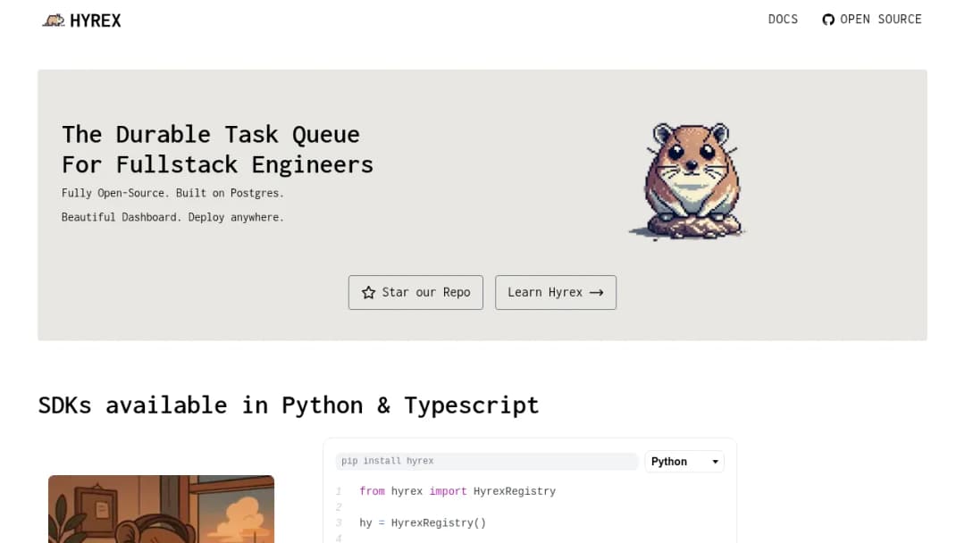This screenshot has height=543, width=965.
Task: Click the text 'Beautiful Dashboard. Deploy anywhere.'
Action: (x=173, y=217)
